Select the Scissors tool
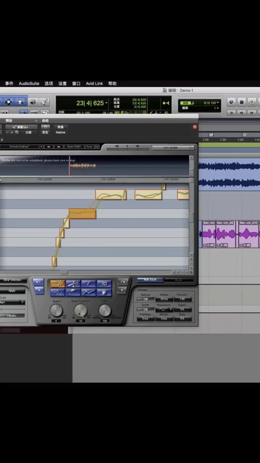 point(73,284)
